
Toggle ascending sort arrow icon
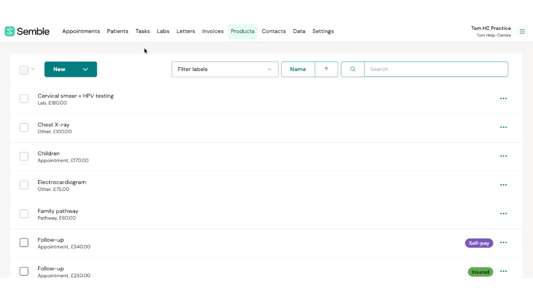(x=326, y=70)
